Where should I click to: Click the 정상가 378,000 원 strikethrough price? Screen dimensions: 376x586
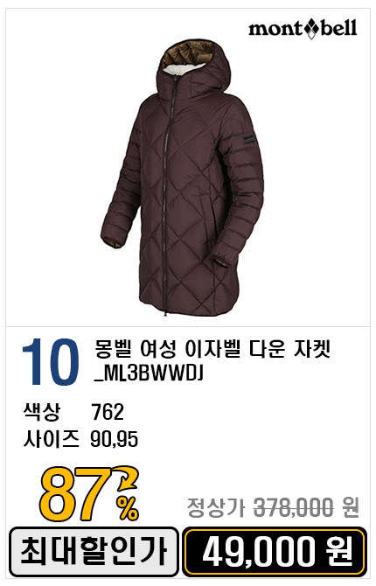[273, 507]
